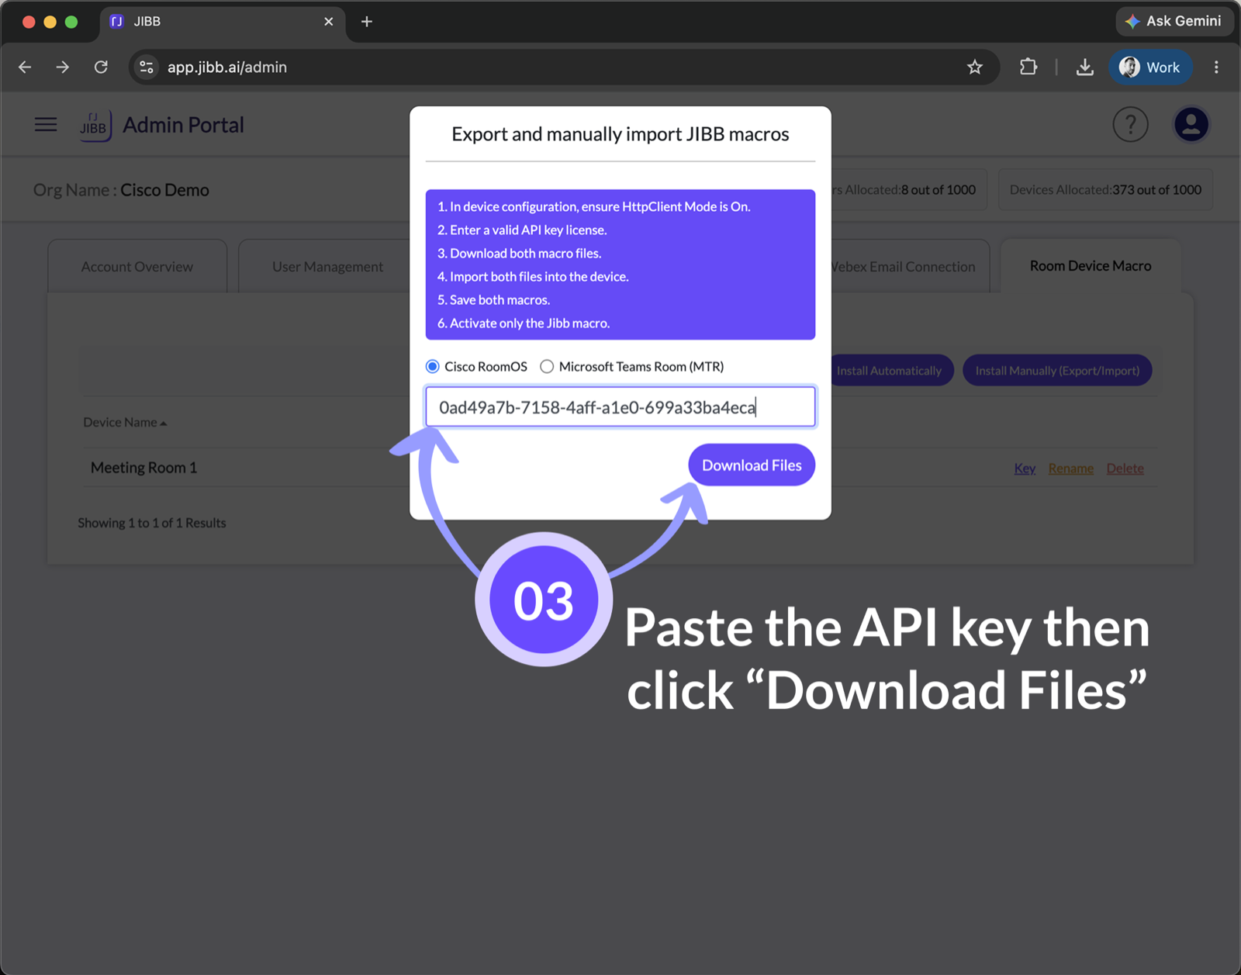Select Microsoft Teams Room (MTR) radio button
1241x975 pixels.
tap(547, 366)
